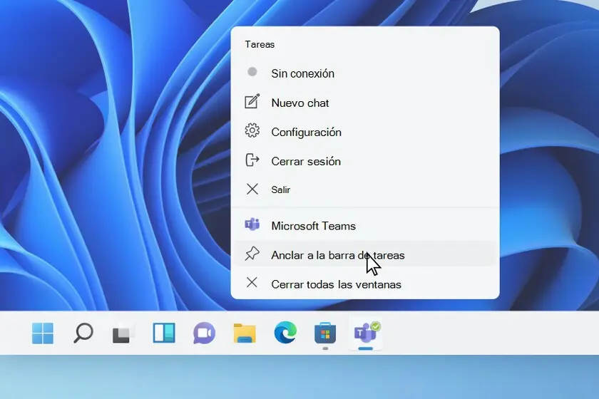Choose Cerrar sesión in the menu
599x399 pixels.
[x=365, y=161]
